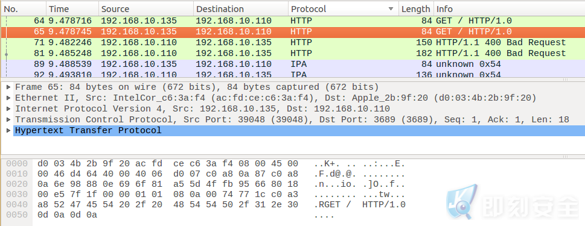Click the Source column header
This screenshot has height=226, width=585.
click(146, 9)
